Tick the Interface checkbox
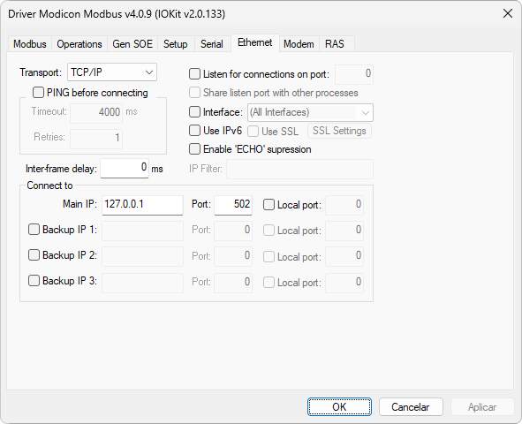The height and width of the screenshot is (424, 522). pyautogui.click(x=194, y=112)
